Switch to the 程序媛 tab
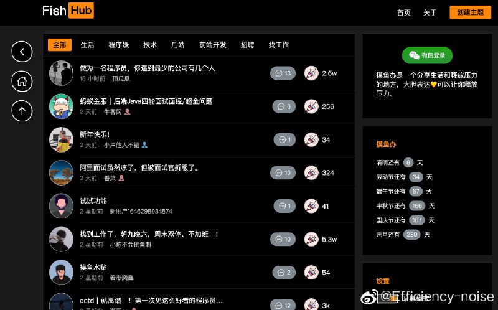The width and height of the screenshot is (498, 310). pyautogui.click(x=119, y=45)
